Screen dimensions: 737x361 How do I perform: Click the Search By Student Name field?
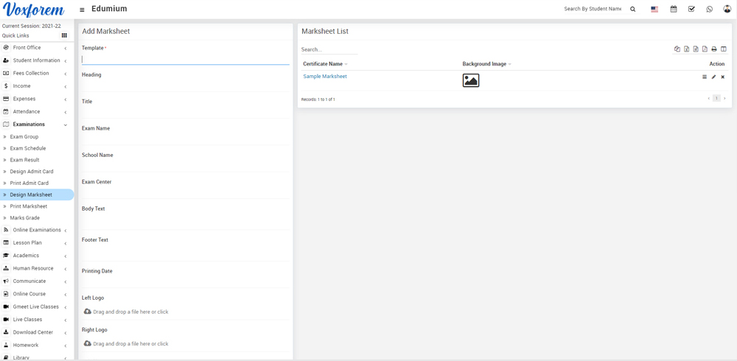593,9
